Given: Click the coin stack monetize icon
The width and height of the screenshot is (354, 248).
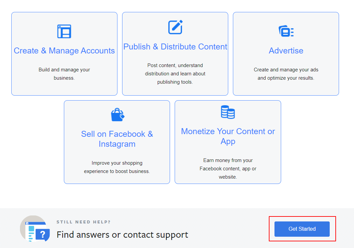Looking at the screenshot, I should point(228,112).
